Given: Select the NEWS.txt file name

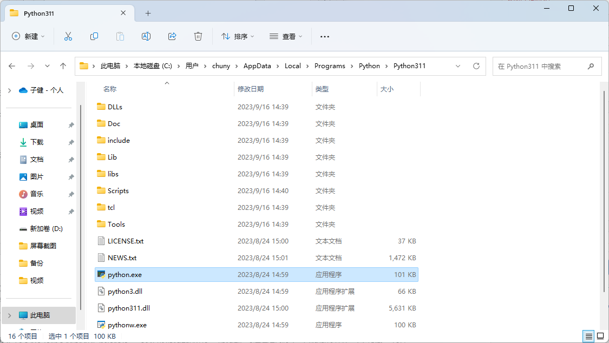Looking at the screenshot, I should click(122, 258).
